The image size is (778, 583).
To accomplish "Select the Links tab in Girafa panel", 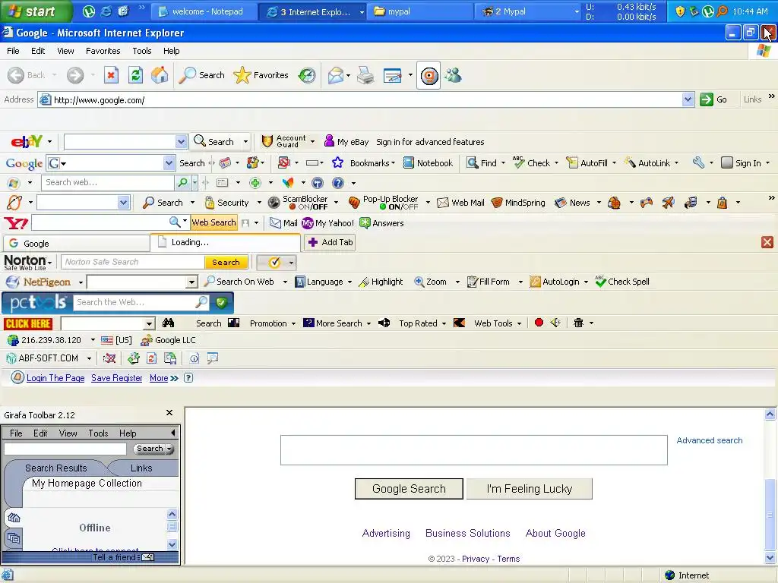I will point(141,468).
